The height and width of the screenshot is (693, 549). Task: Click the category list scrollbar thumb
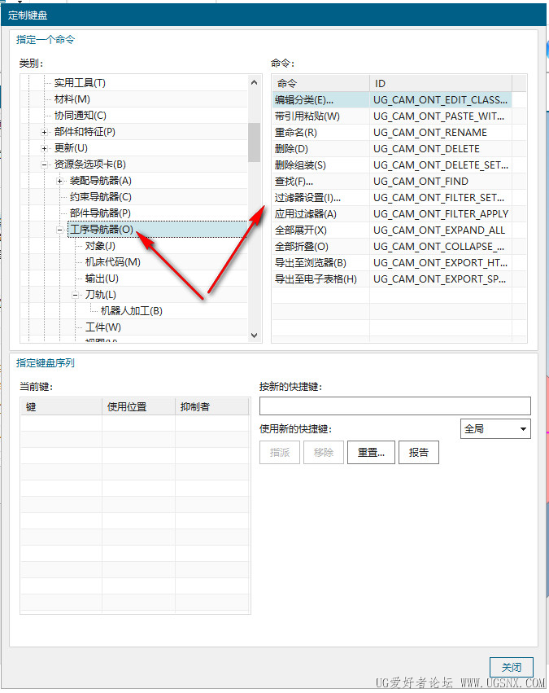(254, 143)
